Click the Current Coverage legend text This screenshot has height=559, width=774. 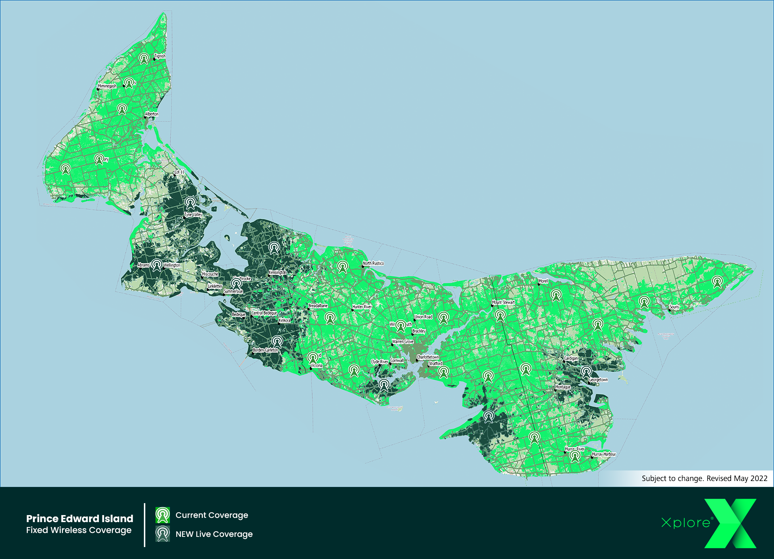[212, 515]
